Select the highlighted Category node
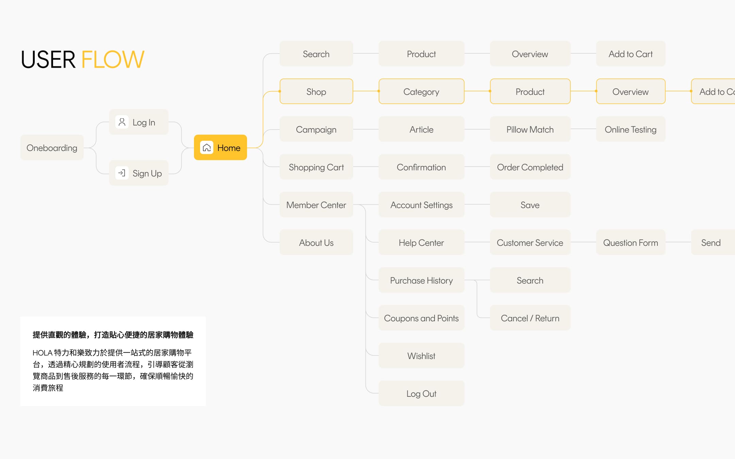The height and width of the screenshot is (459, 735). [421, 91]
